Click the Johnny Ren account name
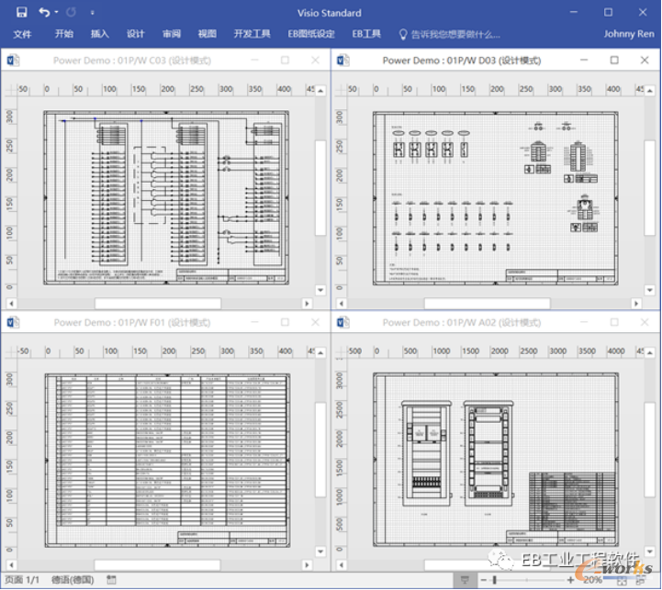 (629, 34)
